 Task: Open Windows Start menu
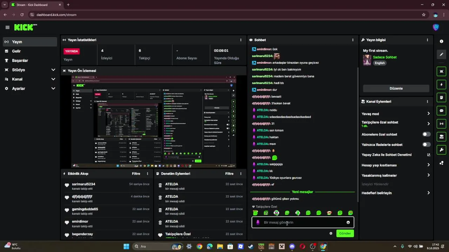click(126, 246)
